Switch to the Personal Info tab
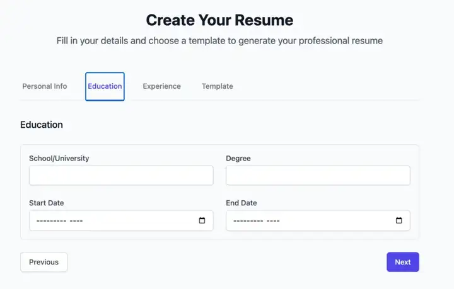 [45, 86]
